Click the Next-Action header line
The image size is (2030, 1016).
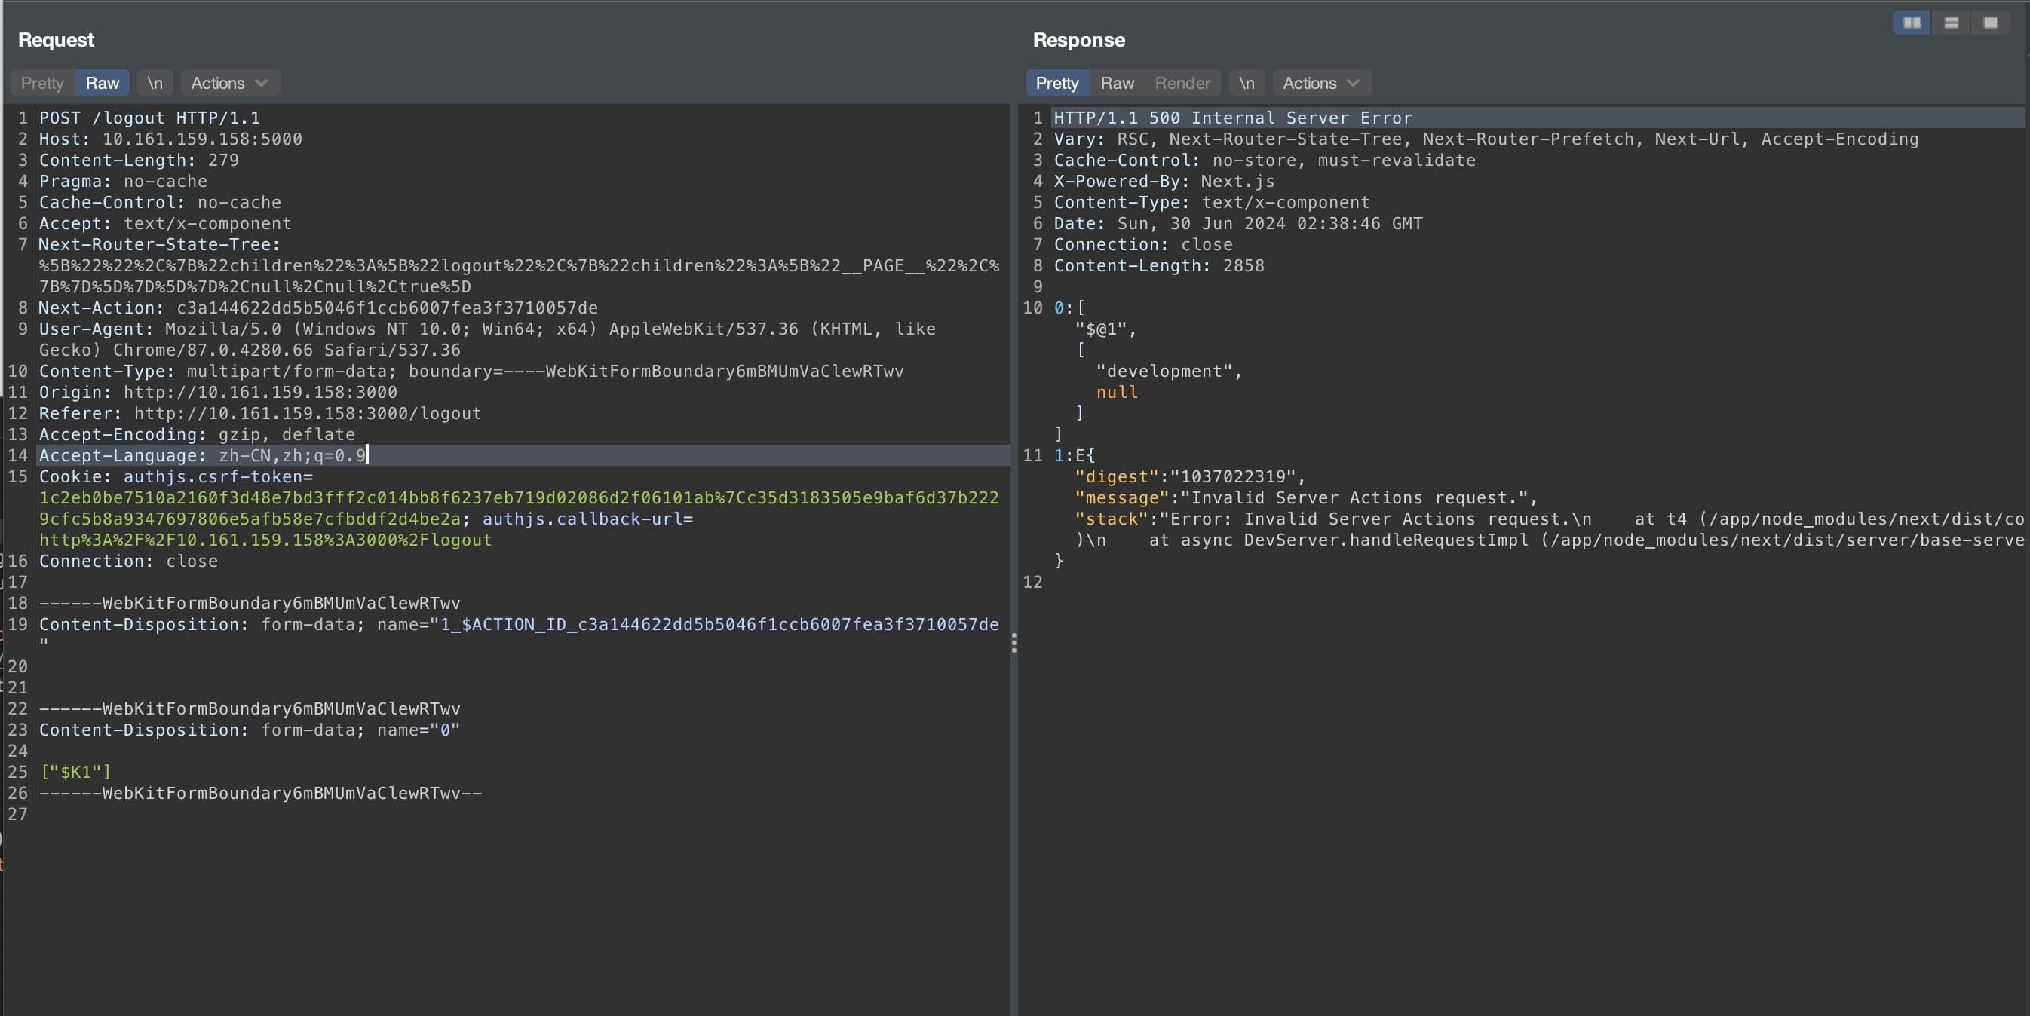point(317,308)
